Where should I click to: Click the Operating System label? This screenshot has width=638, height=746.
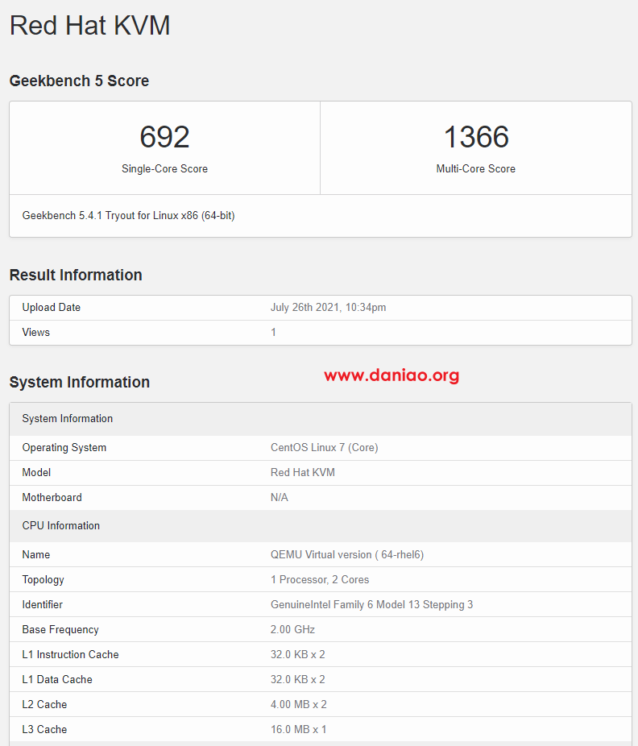(64, 448)
